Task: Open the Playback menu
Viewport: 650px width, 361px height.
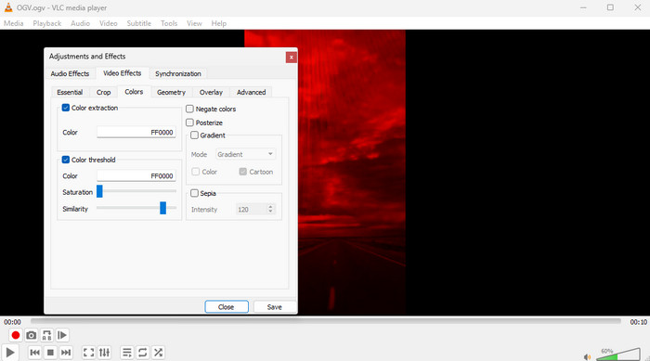Action: click(x=47, y=23)
